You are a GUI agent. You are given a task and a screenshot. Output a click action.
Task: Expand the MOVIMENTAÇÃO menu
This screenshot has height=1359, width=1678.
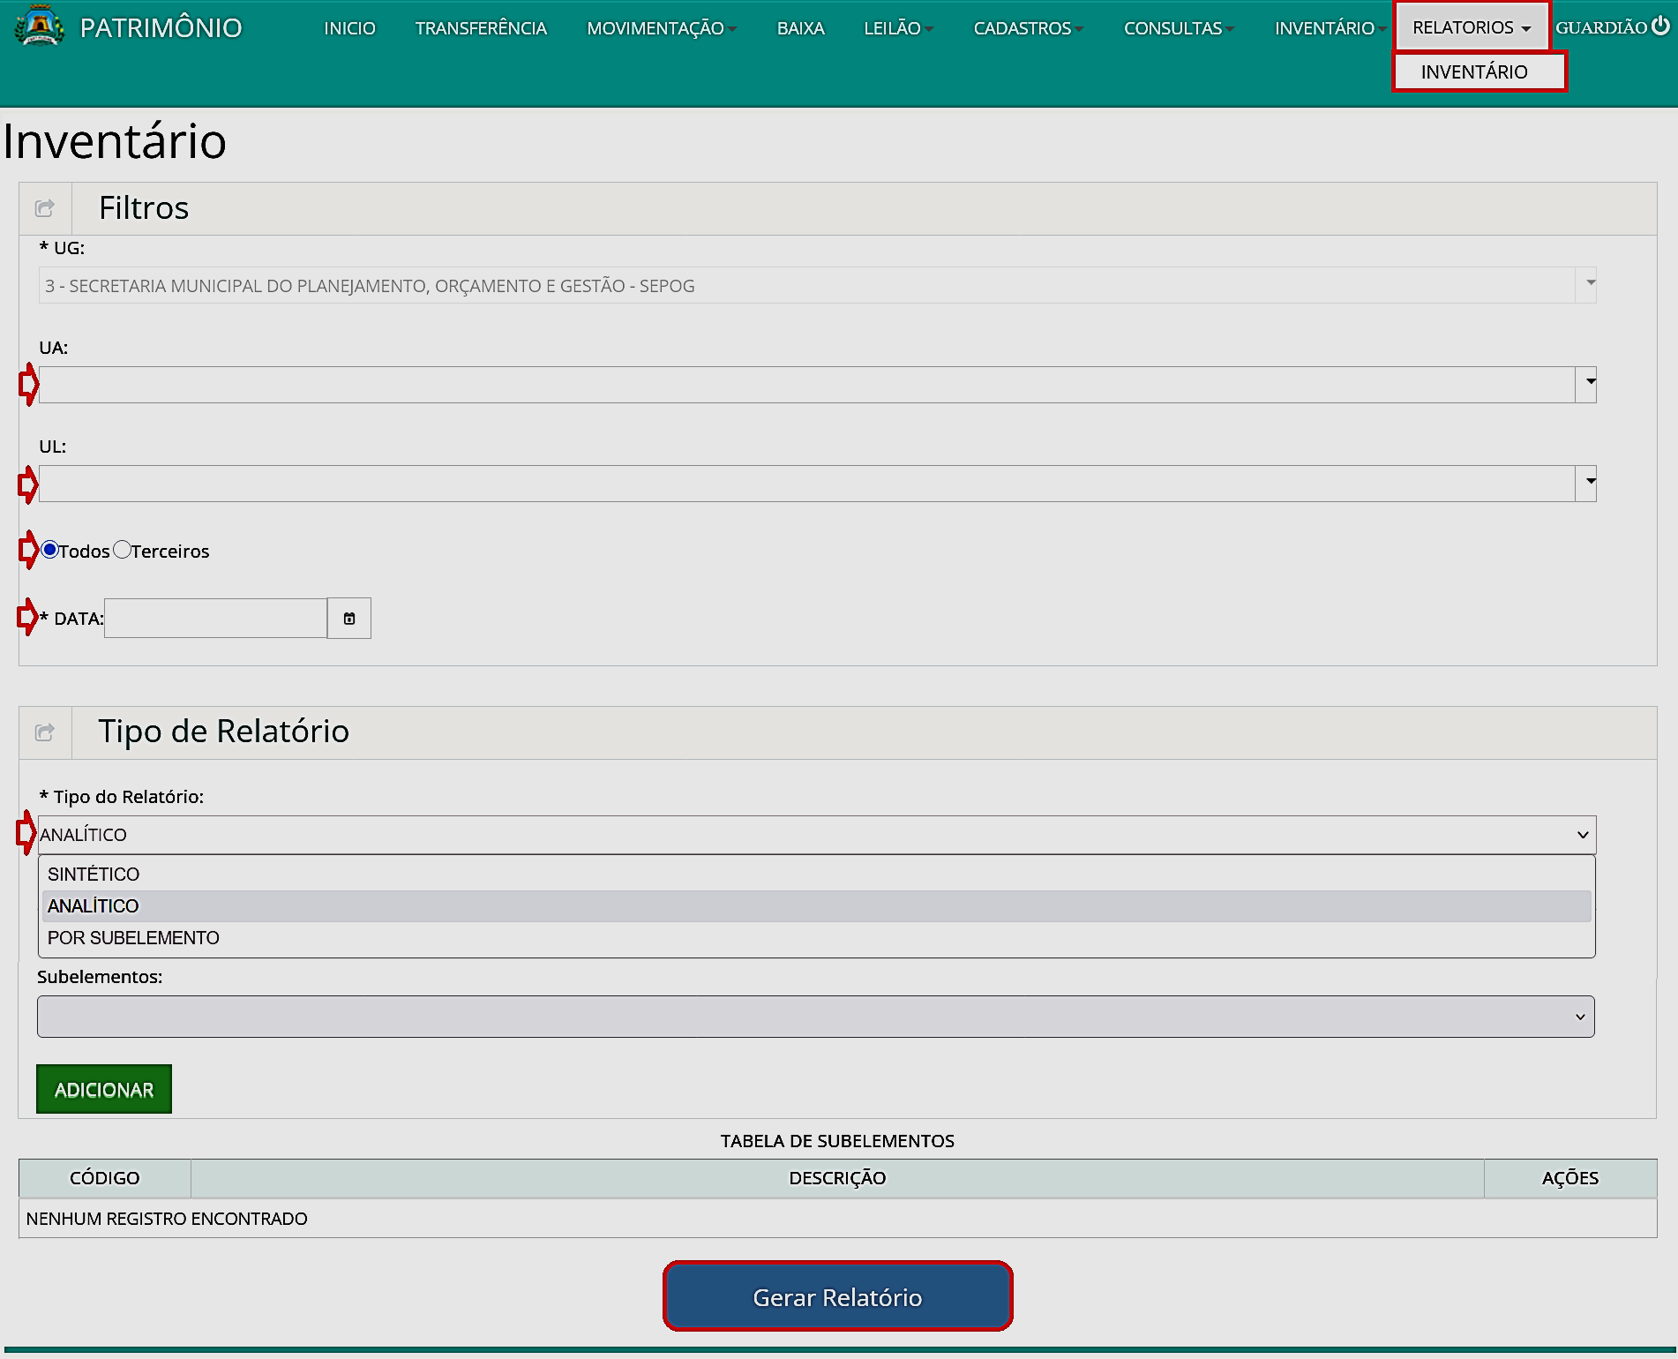click(662, 28)
